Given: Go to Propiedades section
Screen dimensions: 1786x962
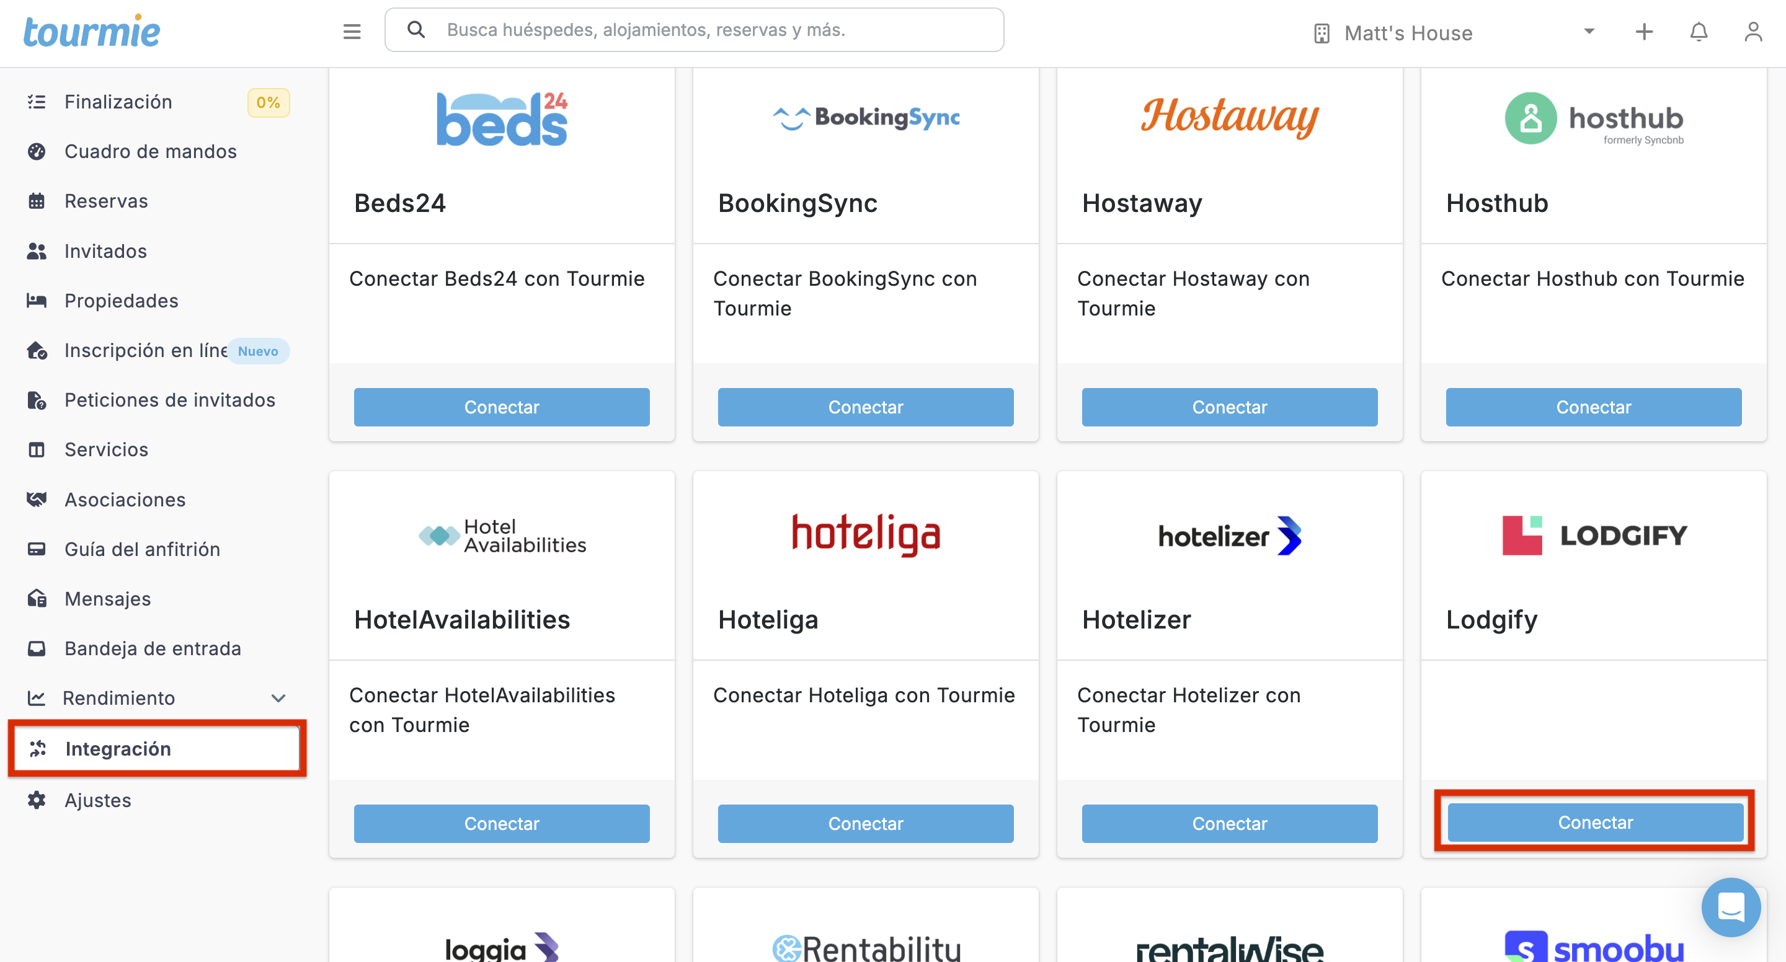Looking at the screenshot, I should coord(121,300).
